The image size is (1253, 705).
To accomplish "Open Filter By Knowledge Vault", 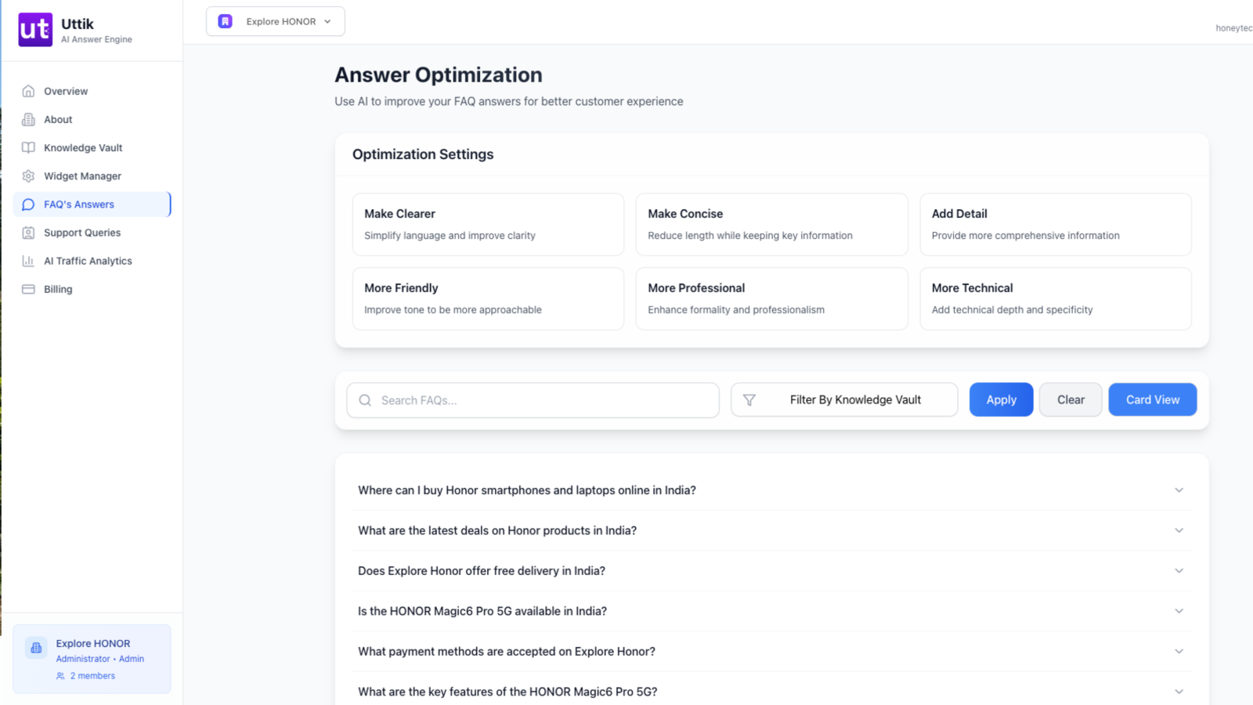I will pyautogui.click(x=855, y=399).
